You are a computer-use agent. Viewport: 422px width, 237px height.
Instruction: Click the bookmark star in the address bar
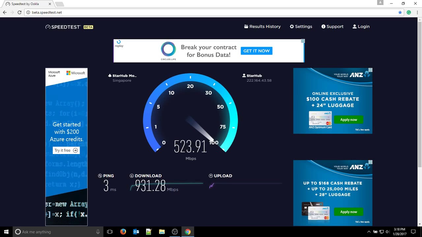tap(400, 13)
